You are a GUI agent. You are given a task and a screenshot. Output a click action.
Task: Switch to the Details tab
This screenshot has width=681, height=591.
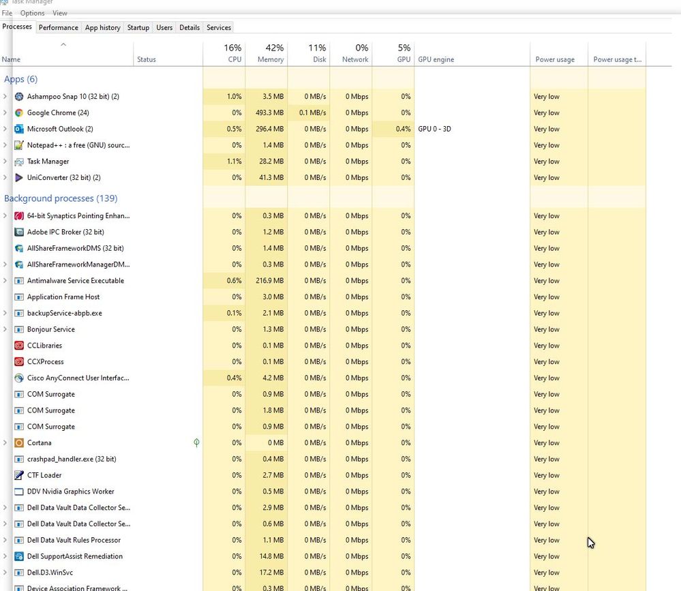point(190,27)
